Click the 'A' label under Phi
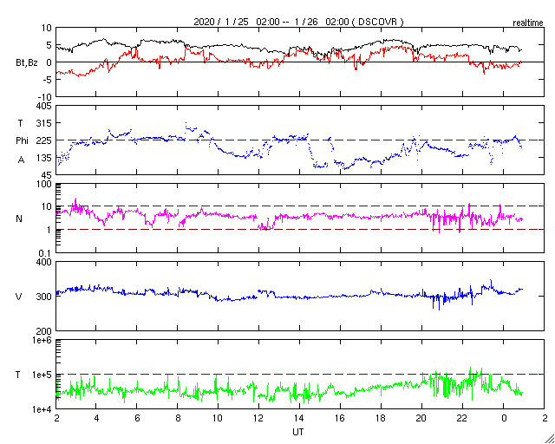This screenshot has width=555, height=444. point(21,160)
